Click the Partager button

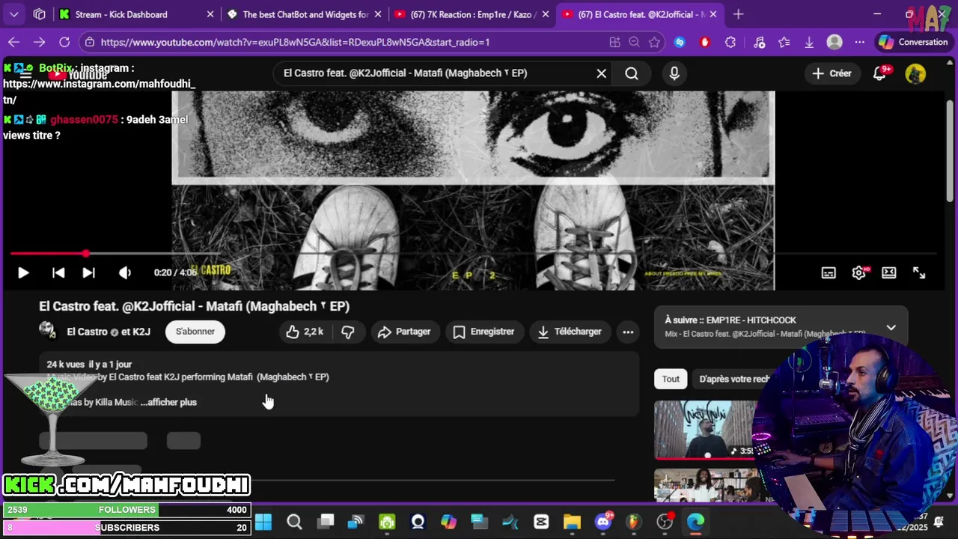(x=404, y=332)
